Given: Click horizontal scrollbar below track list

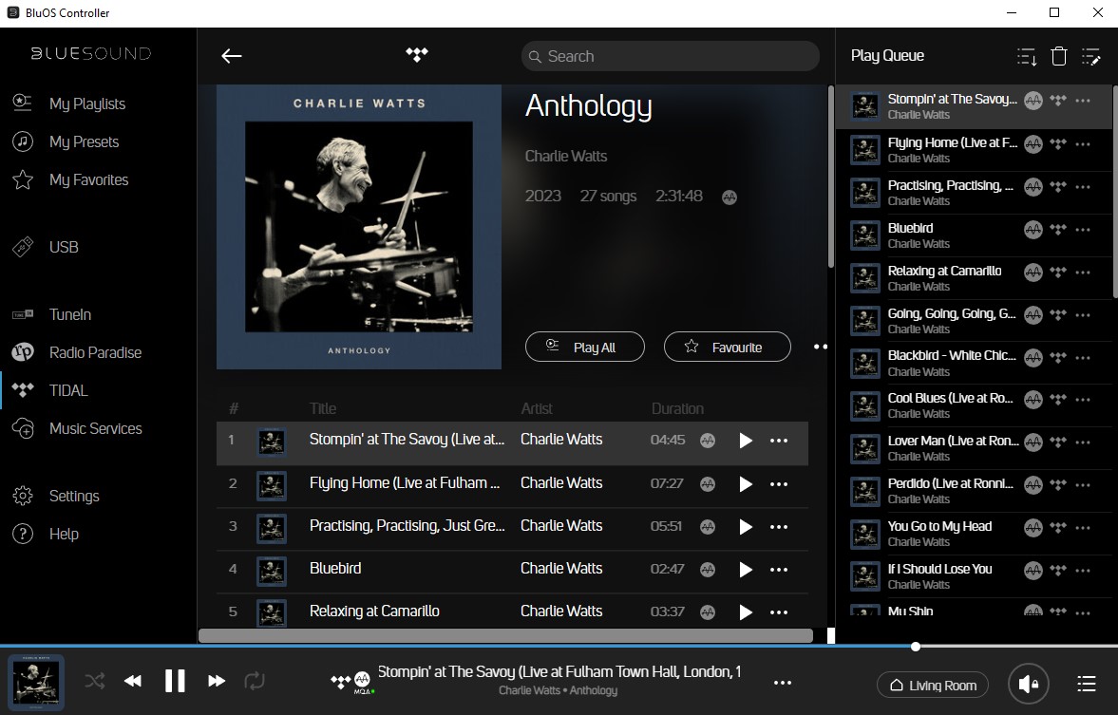Looking at the screenshot, I should pyautogui.click(x=505, y=635).
